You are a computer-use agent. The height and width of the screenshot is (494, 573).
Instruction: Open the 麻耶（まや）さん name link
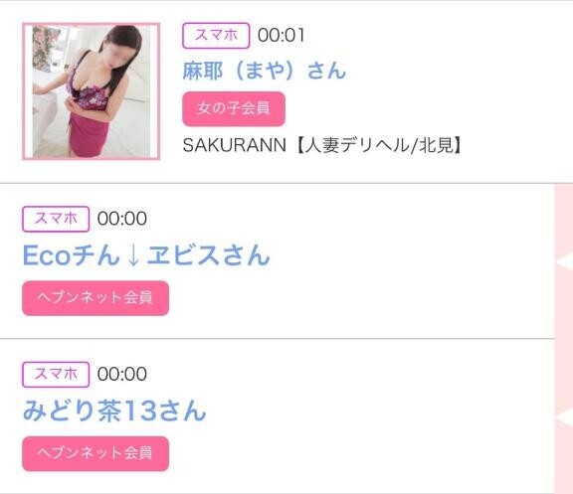265,71
